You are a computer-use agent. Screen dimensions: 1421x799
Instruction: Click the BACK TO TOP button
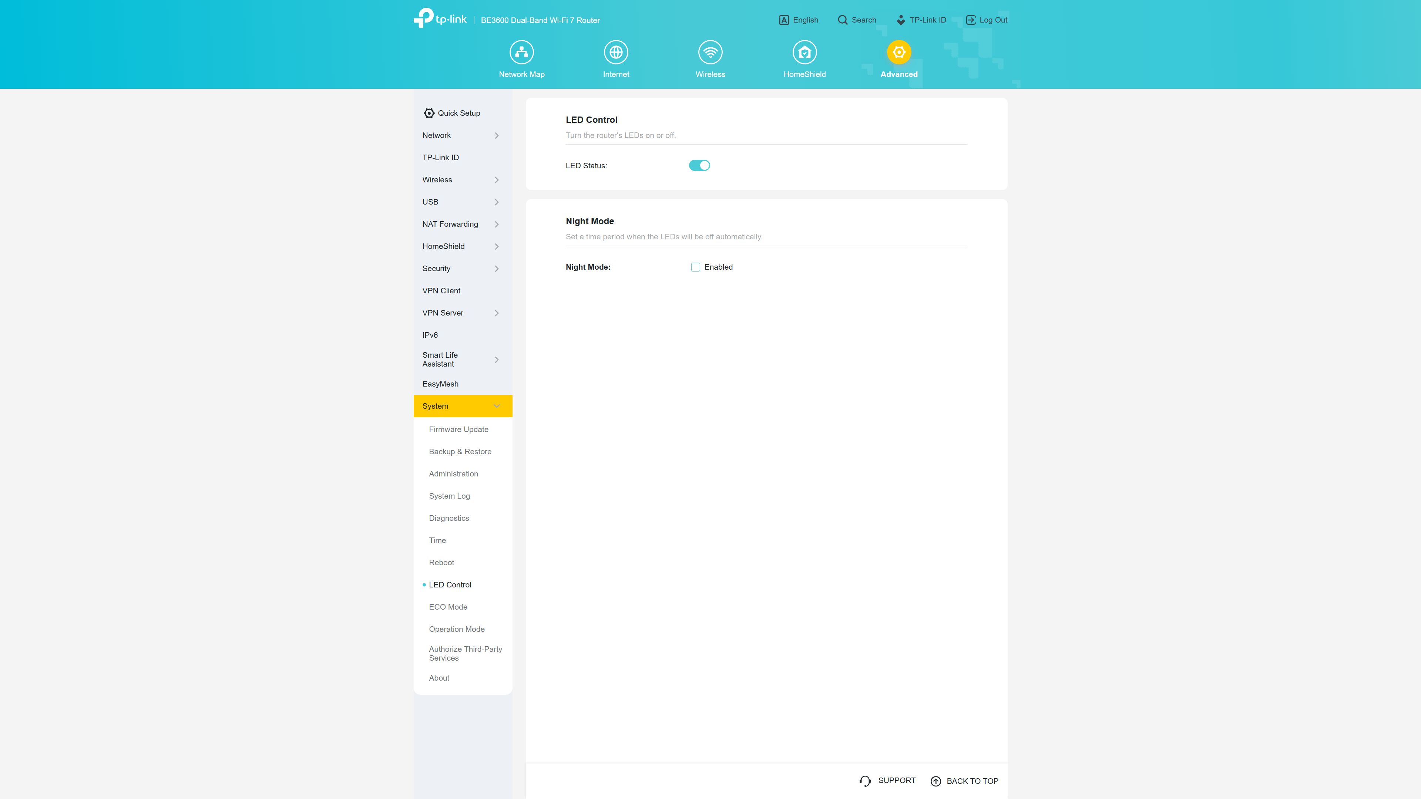click(x=964, y=781)
